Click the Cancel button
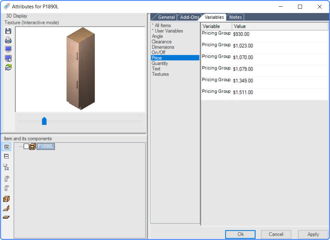Image resolution: width=330 pixels, height=240 pixels. [276, 234]
